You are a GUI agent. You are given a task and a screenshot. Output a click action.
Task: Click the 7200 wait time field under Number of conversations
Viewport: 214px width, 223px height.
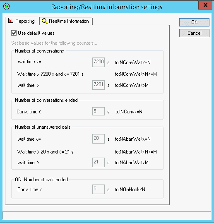pyautogui.click(x=99, y=62)
